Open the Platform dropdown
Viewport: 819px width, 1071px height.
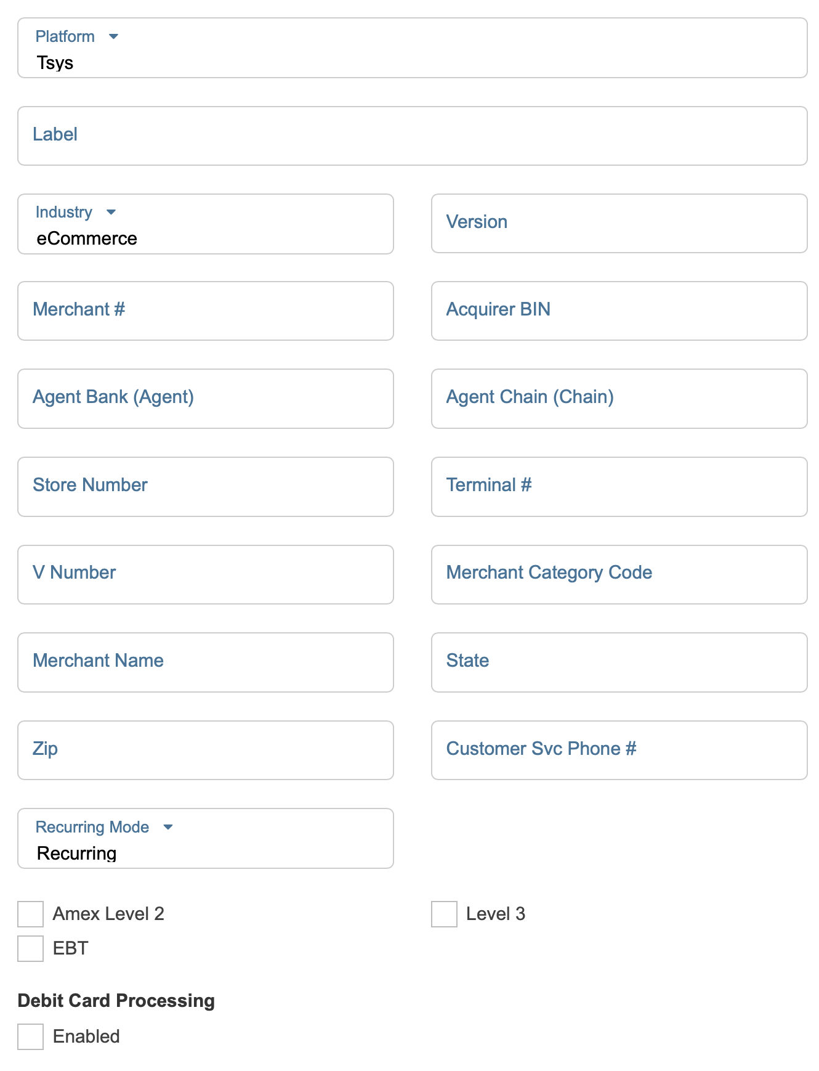coord(412,48)
